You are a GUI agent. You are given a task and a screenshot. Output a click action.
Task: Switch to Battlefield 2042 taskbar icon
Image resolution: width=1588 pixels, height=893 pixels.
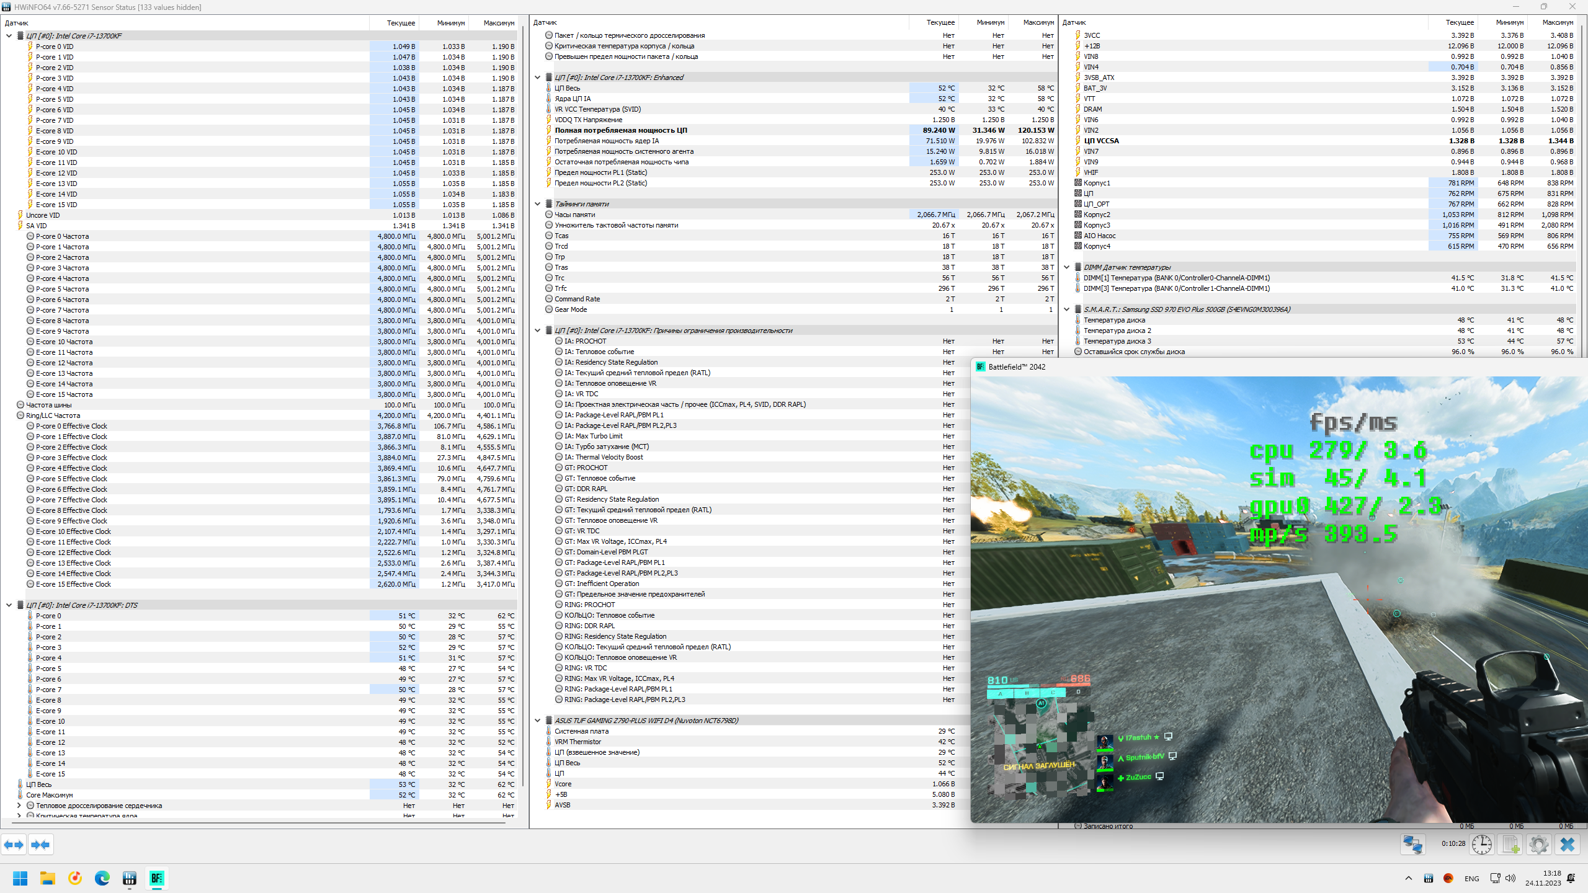157,878
